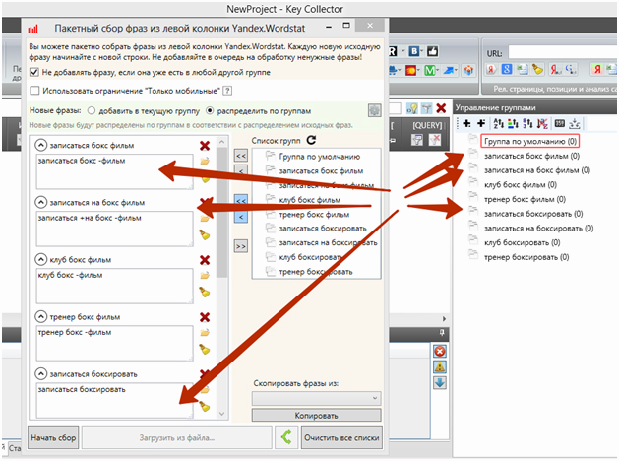Screen dimensions: 619x461
Task: Open 'Скопировать фразы из' dropdown
Action: [x=316, y=398]
